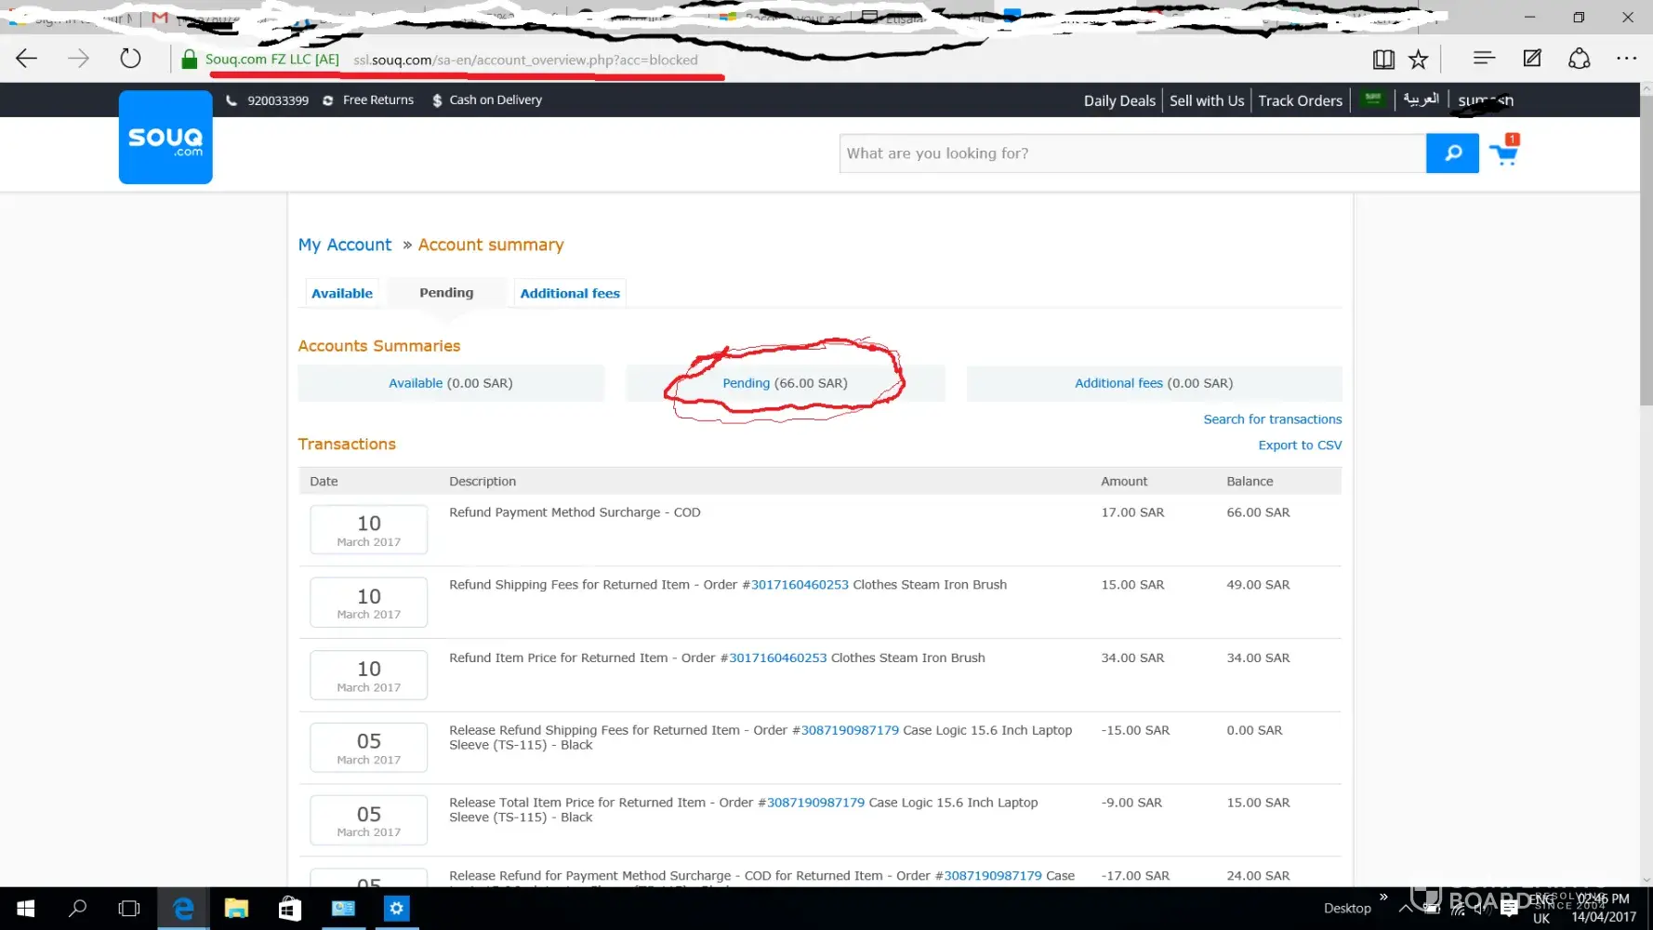The image size is (1653, 930).
Task: Open the Edge Hub menu icon
Action: click(x=1484, y=59)
